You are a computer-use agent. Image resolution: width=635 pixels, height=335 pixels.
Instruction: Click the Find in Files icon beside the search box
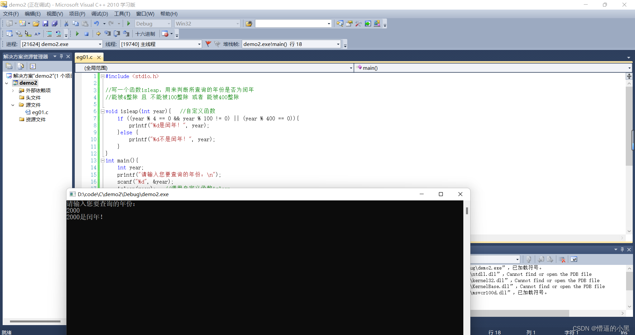tap(249, 23)
